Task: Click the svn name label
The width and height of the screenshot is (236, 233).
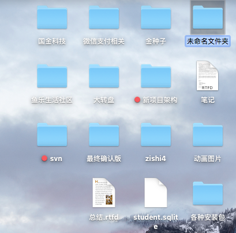Action: tap(56, 159)
